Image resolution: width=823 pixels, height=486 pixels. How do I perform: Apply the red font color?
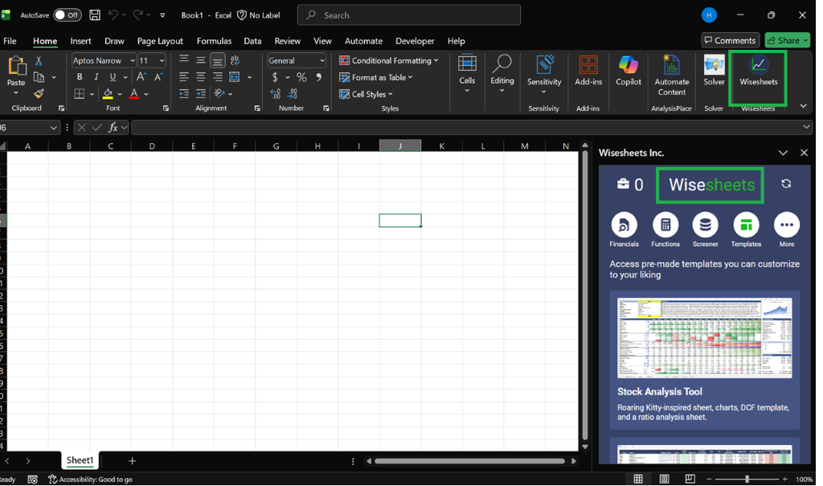[135, 95]
